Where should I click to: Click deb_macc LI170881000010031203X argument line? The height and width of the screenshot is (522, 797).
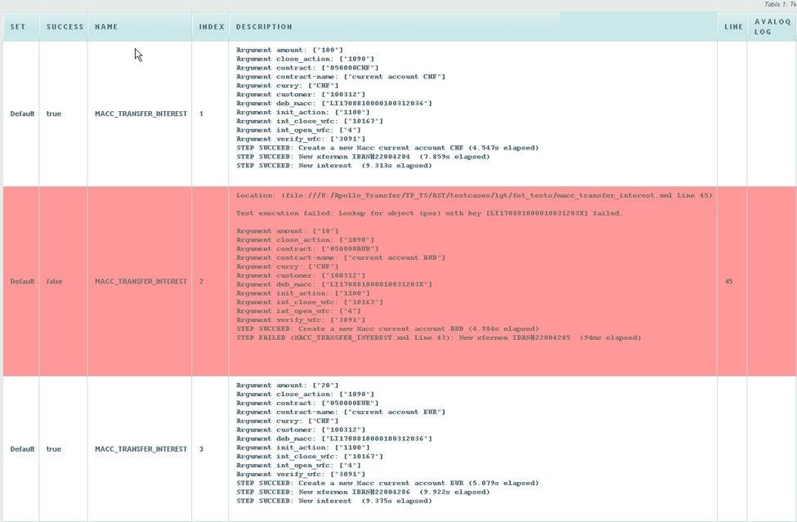334,284
